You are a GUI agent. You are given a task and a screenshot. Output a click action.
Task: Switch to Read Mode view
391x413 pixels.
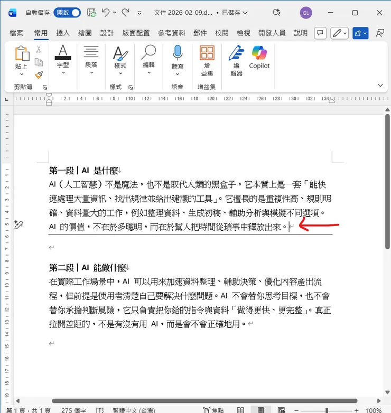240,410
